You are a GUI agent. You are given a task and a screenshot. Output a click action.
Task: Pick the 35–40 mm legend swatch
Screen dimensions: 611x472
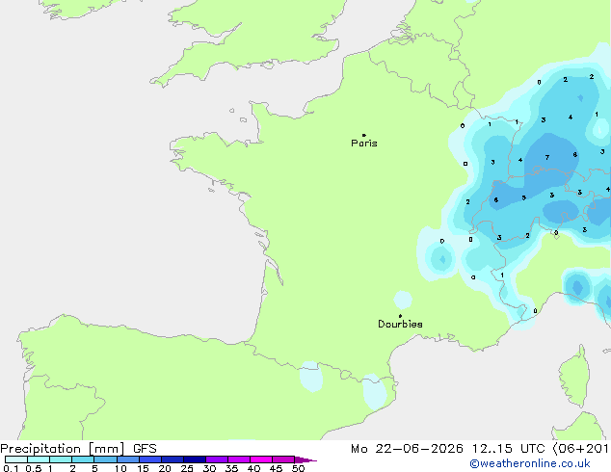coord(239,459)
